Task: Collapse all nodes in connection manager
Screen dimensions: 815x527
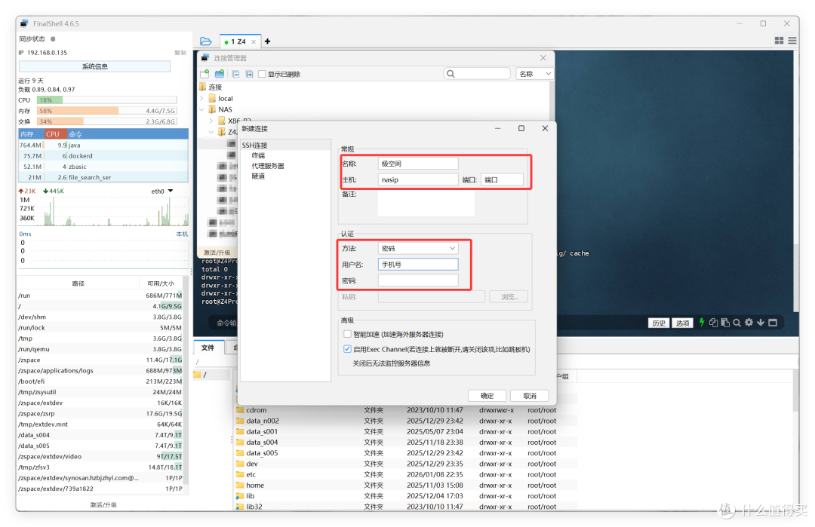Action: click(x=236, y=74)
